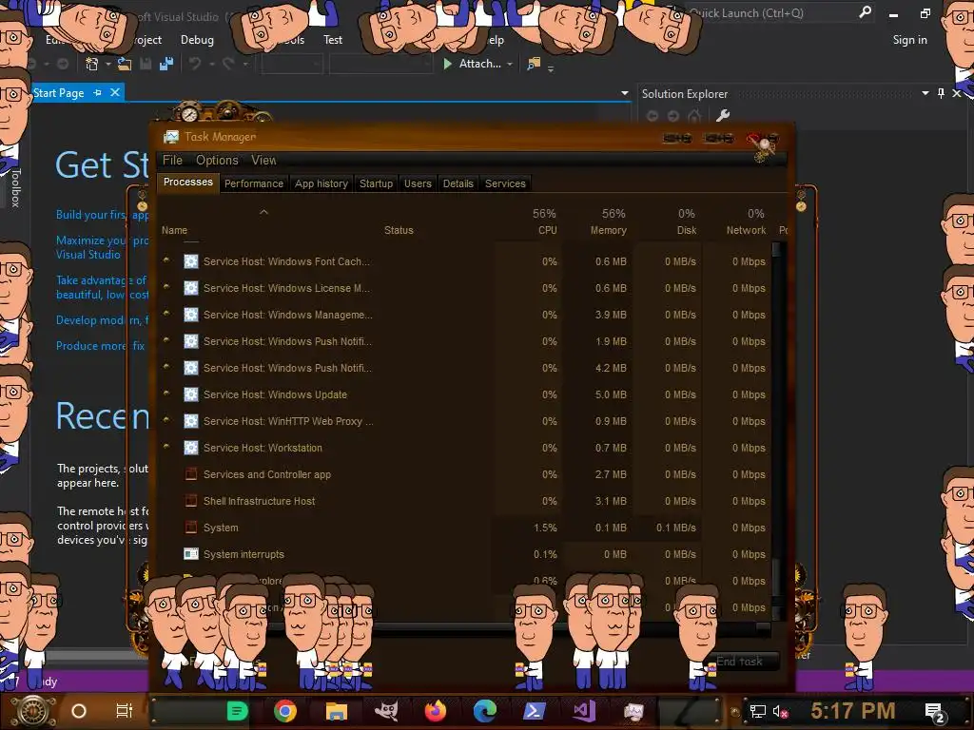This screenshot has height=730, width=974.
Task: Click the Open File icon in Visual Studio toolbar
Action: tap(125, 64)
